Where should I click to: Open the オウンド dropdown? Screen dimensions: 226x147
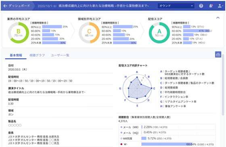176,6
